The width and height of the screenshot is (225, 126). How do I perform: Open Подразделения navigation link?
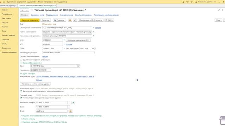coord(52,15)
